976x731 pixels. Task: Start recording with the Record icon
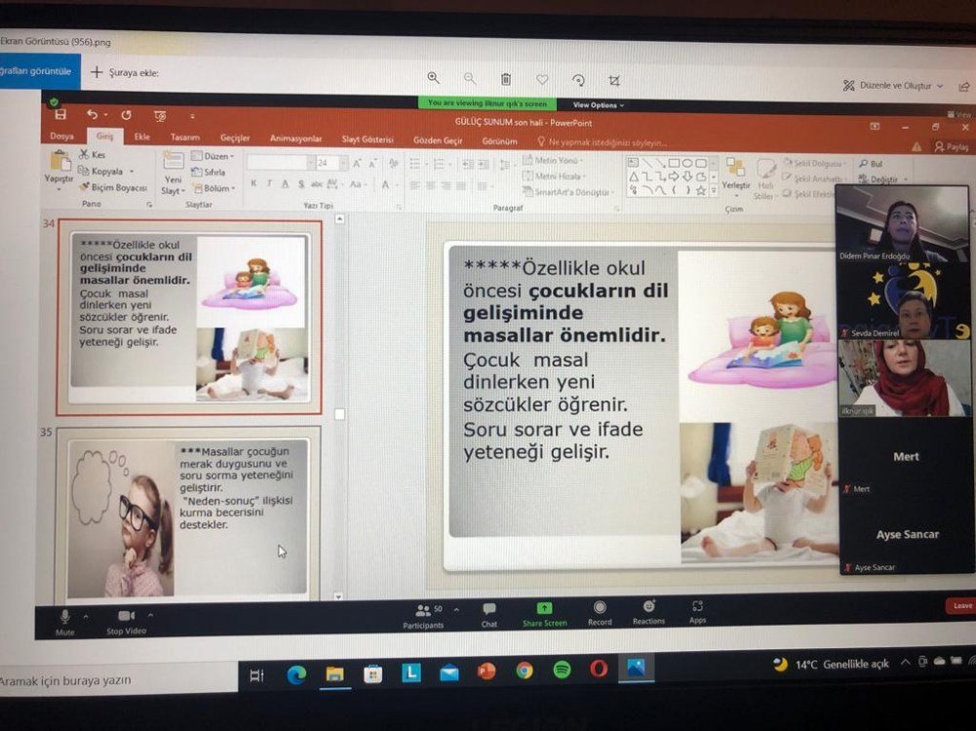pos(600,609)
